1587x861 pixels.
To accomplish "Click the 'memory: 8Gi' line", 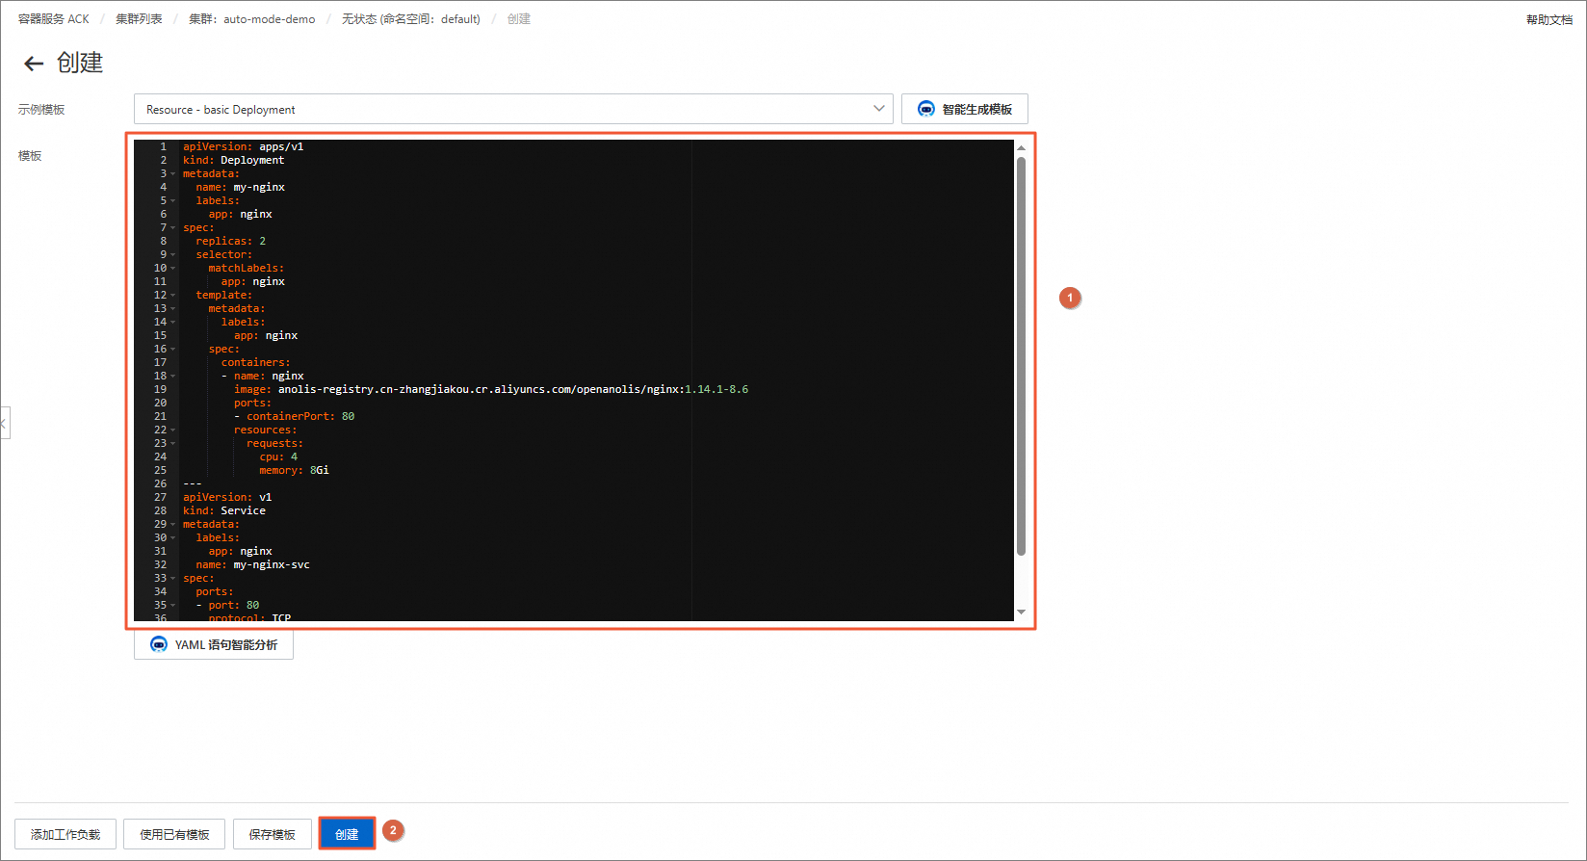I will [294, 471].
